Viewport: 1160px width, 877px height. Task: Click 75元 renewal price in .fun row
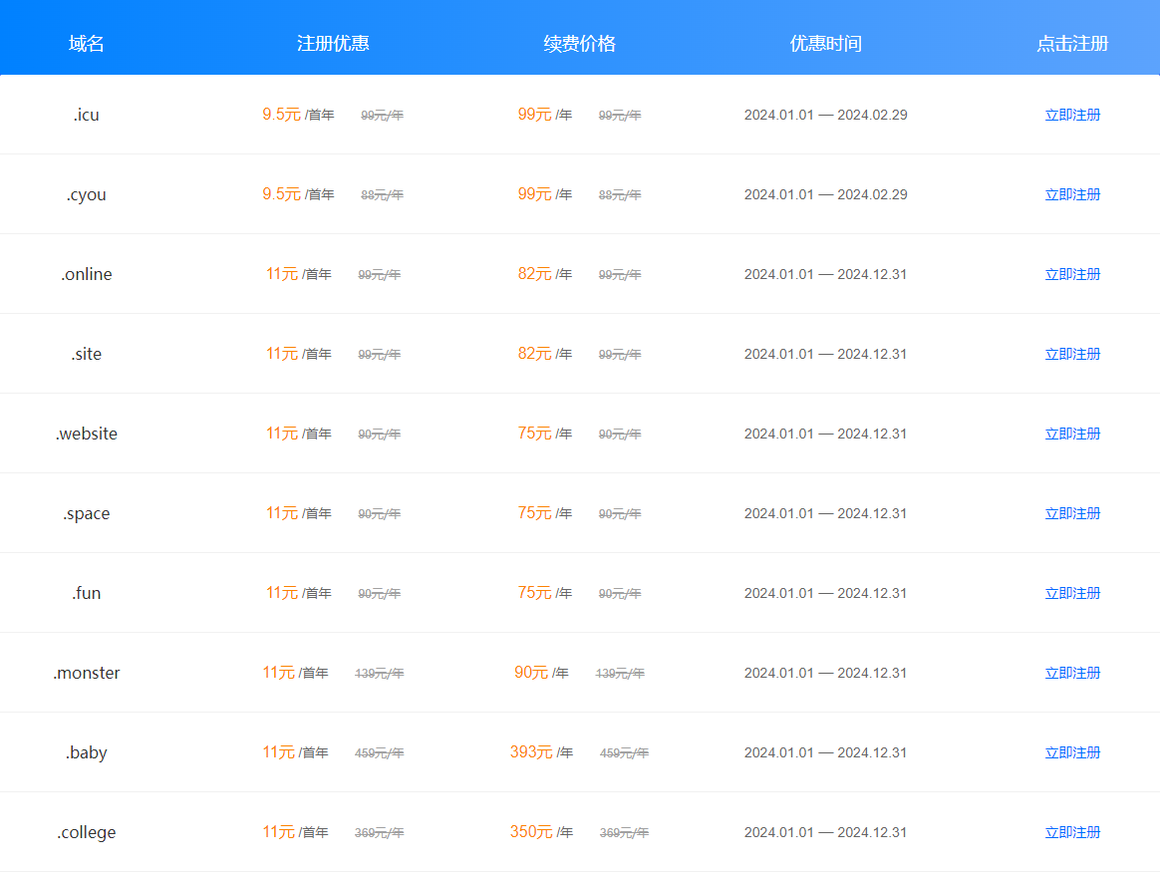coord(535,594)
